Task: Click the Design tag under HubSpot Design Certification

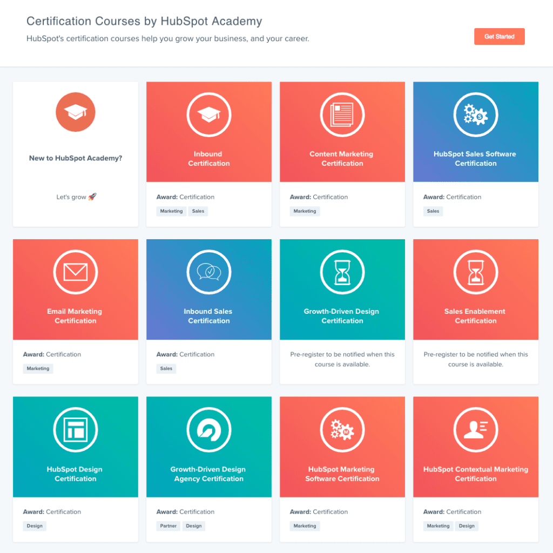Action: [x=35, y=526]
